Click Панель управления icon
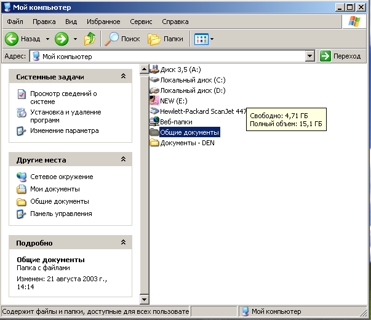Screen dimensions: 371x320 click(x=22, y=214)
